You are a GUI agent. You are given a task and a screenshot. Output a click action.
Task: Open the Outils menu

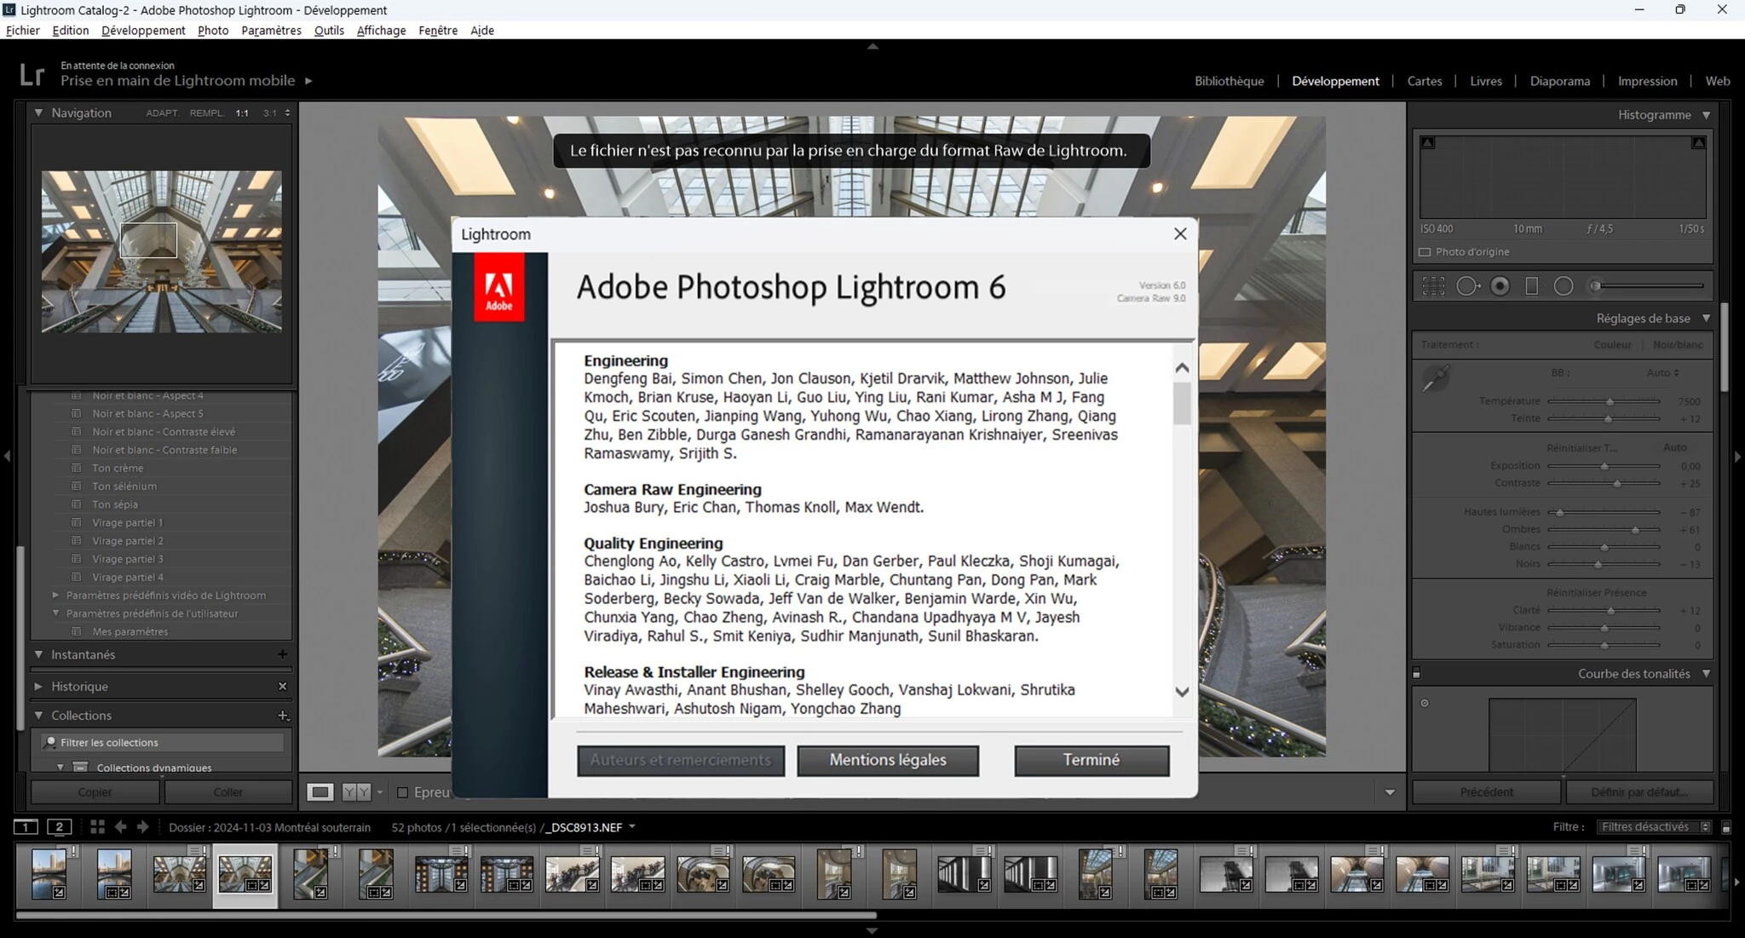329,30
